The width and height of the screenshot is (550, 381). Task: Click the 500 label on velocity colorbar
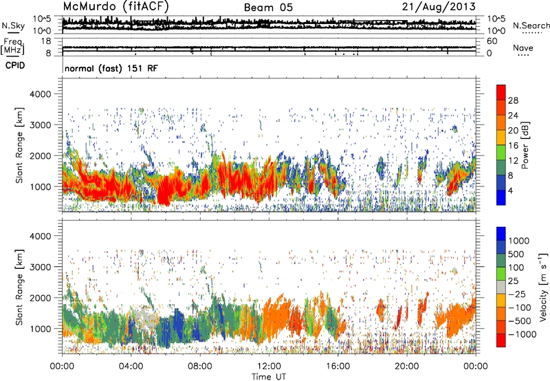click(516, 254)
